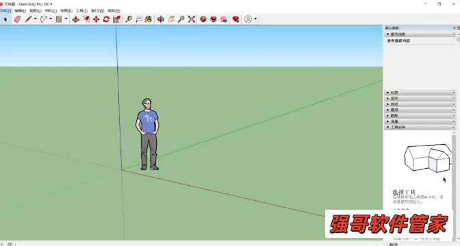The width and height of the screenshot is (460, 246).
Task: Pick the Paint Bucket tool
Action: coord(149,19)
